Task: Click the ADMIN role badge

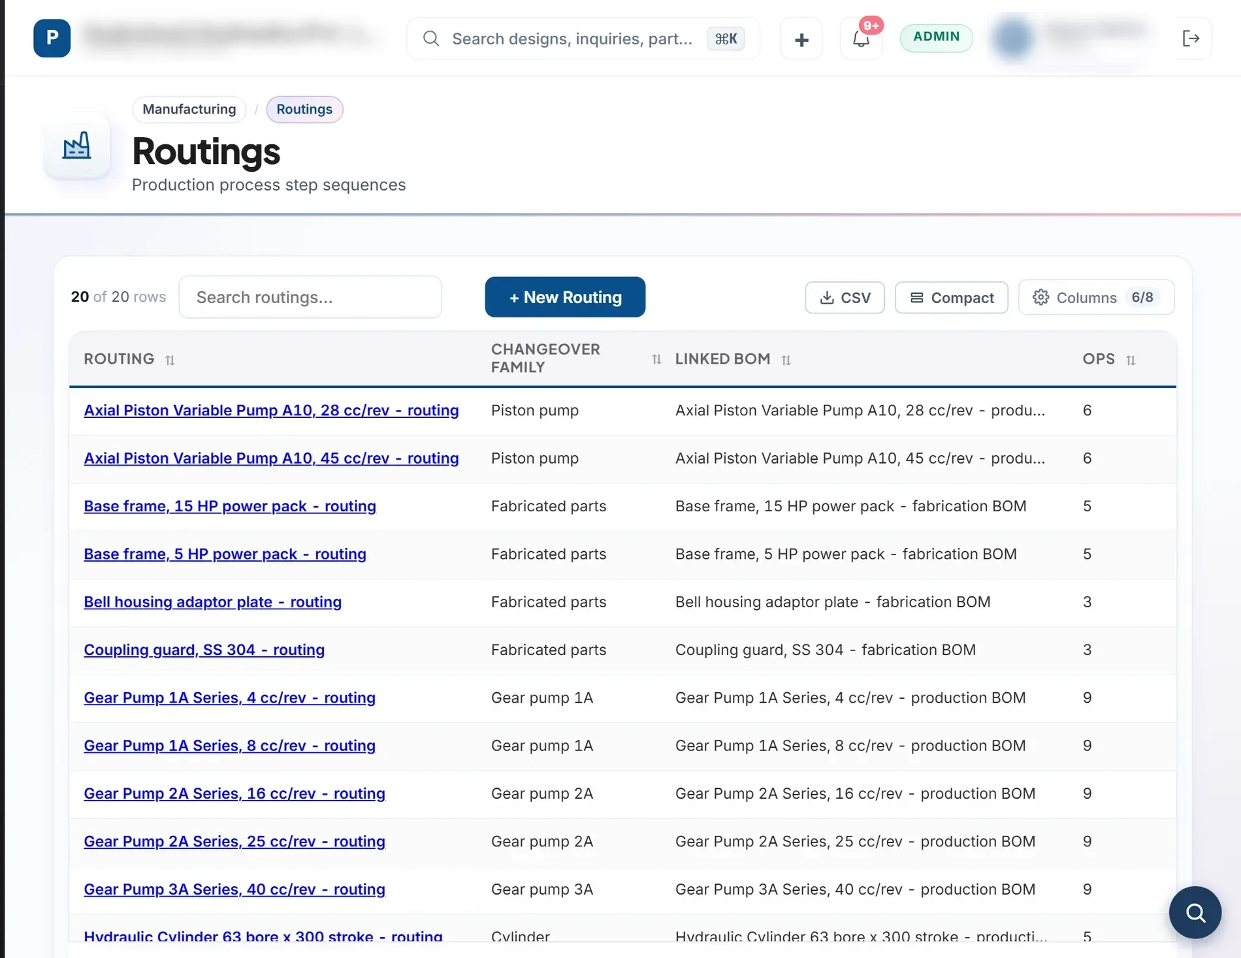Action: pyautogui.click(x=936, y=37)
